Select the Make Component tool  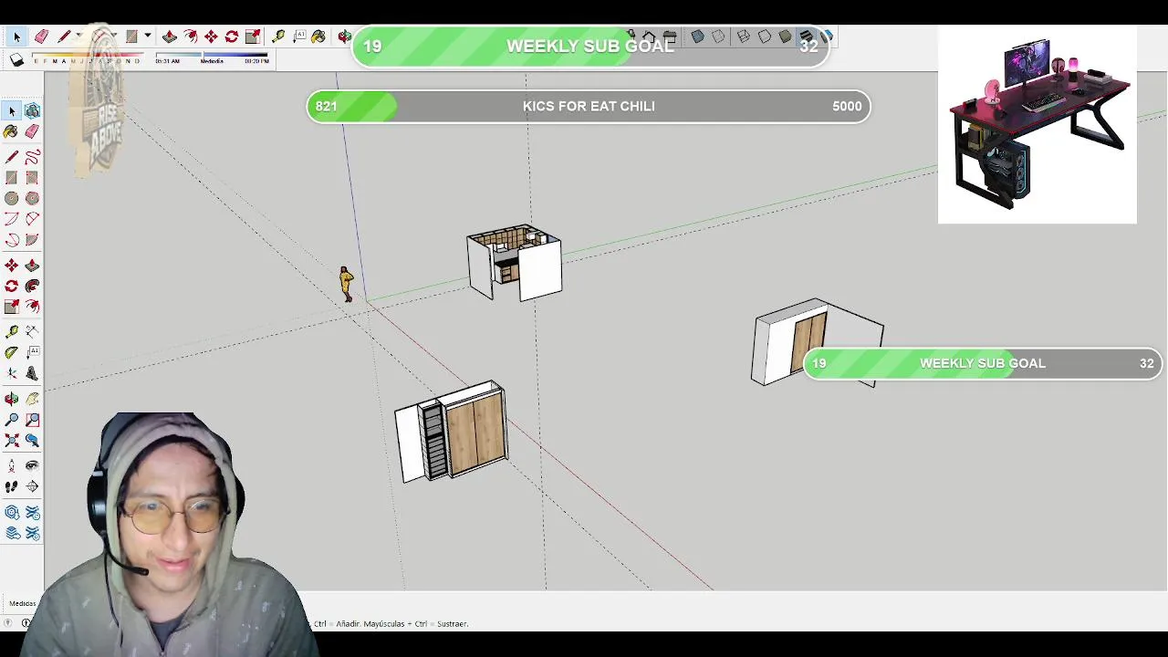tap(32, 110)
